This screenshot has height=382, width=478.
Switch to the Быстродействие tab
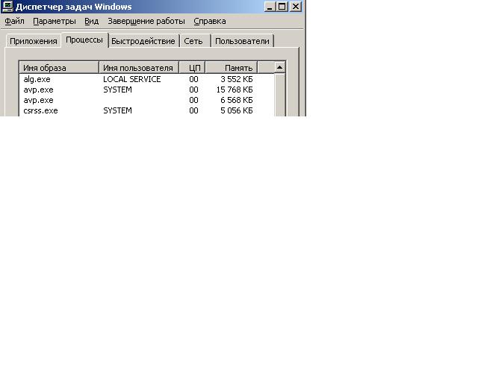pos(143,41)
